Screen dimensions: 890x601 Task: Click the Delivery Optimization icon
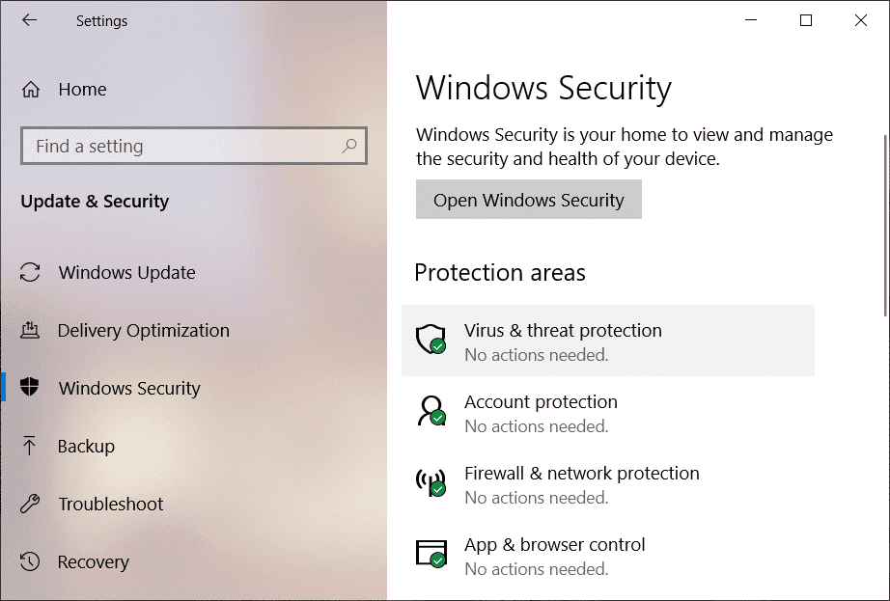click(30, 330)
